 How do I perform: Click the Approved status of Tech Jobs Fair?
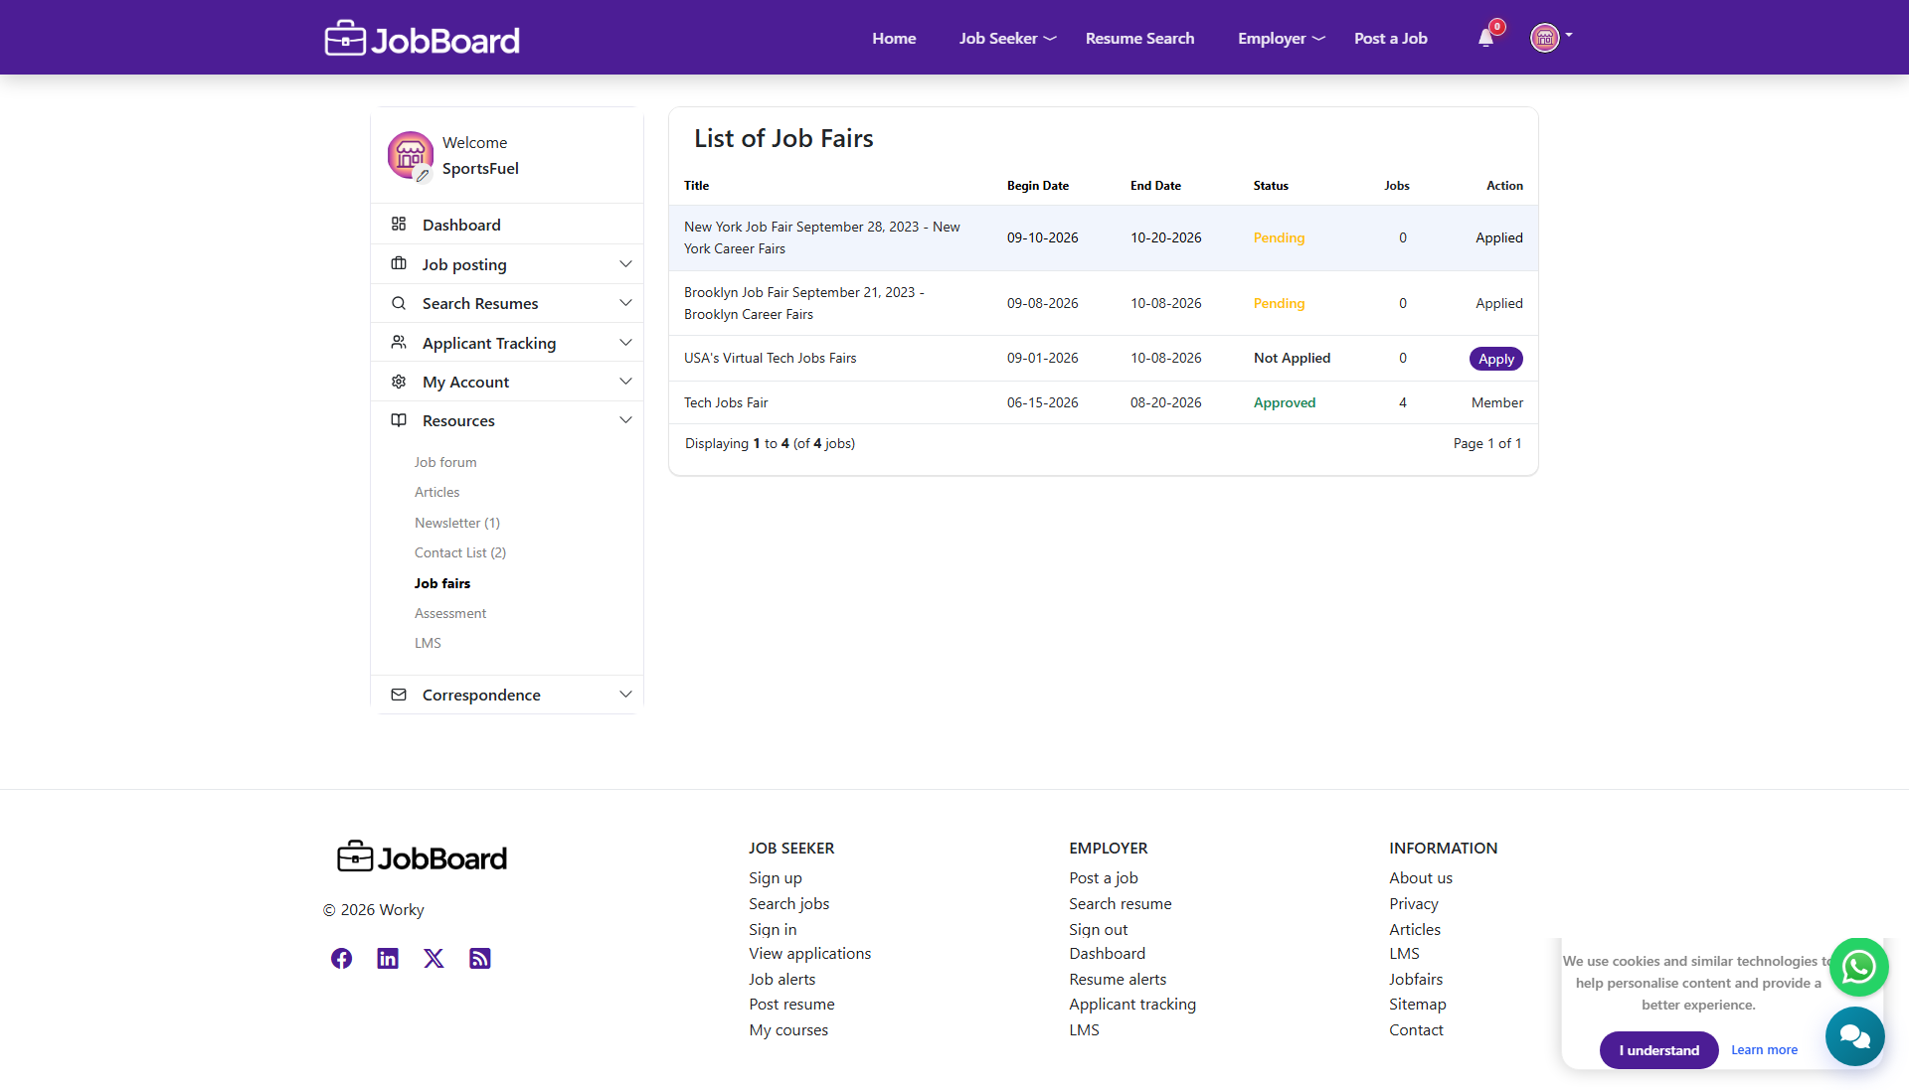pos(1284,402)
